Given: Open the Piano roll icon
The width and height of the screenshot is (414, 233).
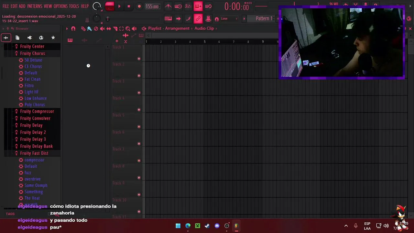Looking at the screenshot, I should (x=188, y=19).
